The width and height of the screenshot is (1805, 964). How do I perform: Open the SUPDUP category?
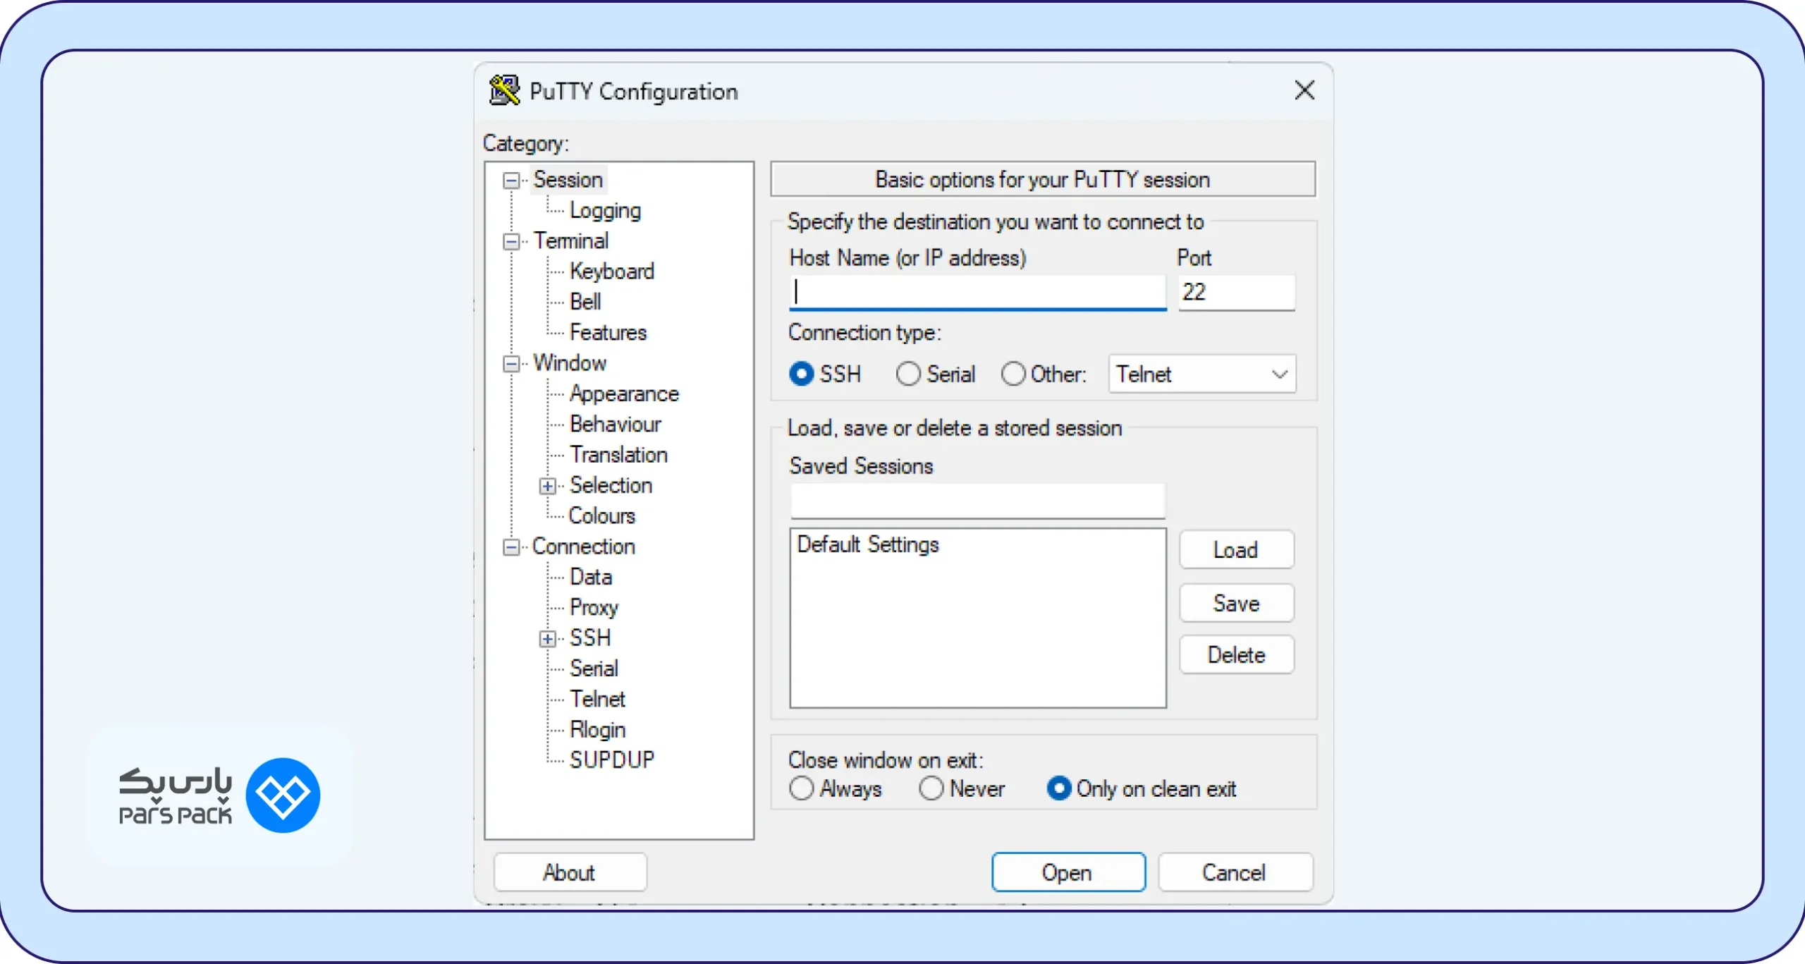tap(612, 760)
